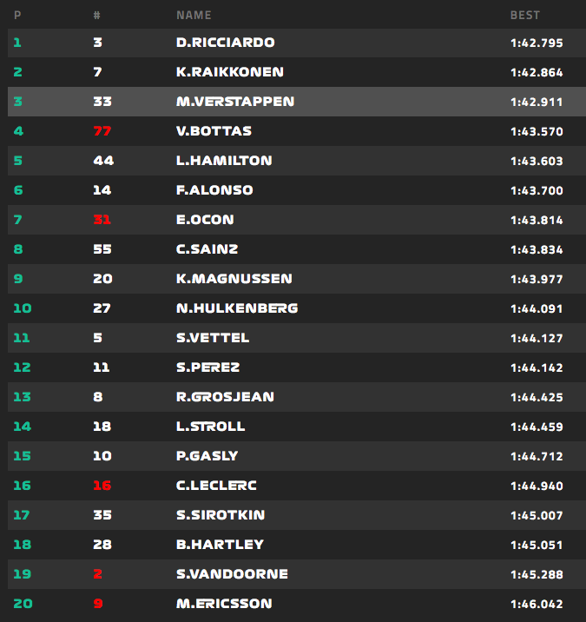Select B.HARTLEY driver name

click(x=220, y=545)
